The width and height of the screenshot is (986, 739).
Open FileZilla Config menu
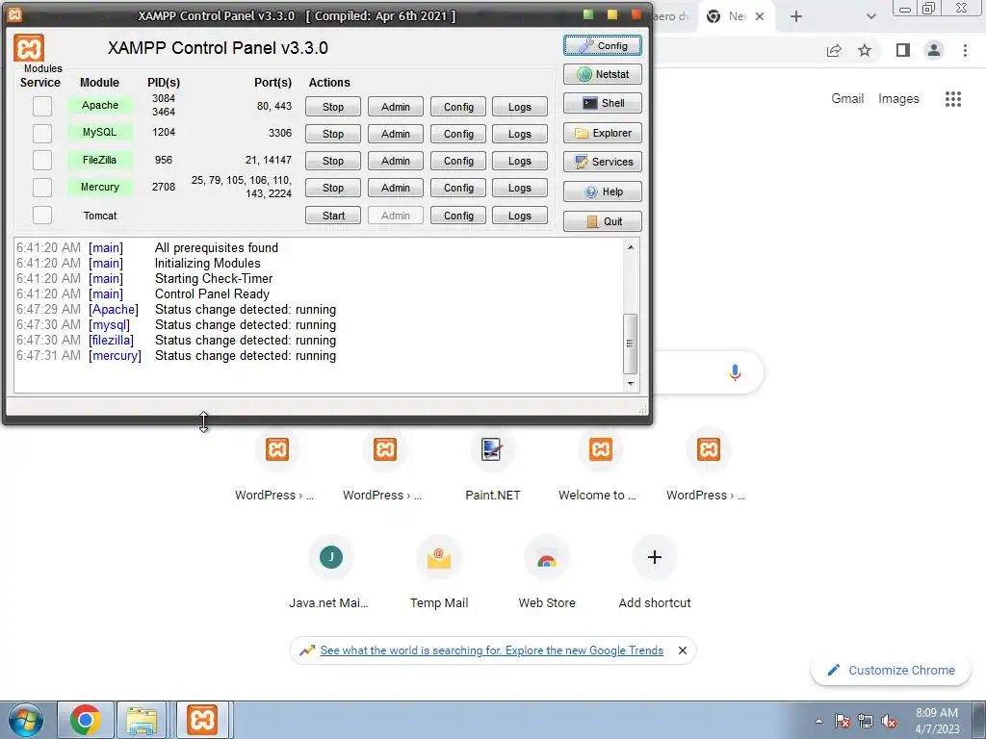(x=458, y=161)
